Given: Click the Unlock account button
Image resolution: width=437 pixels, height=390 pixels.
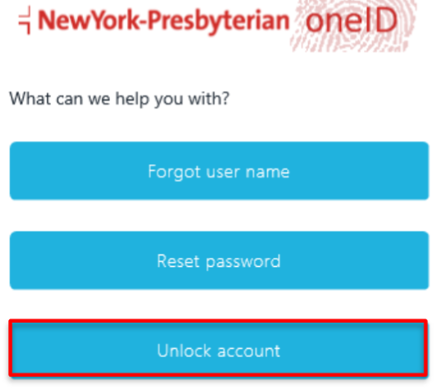Looking at the screenshot, I should 218,348.
